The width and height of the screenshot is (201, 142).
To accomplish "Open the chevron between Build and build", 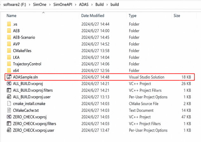I will coord(107,5).
